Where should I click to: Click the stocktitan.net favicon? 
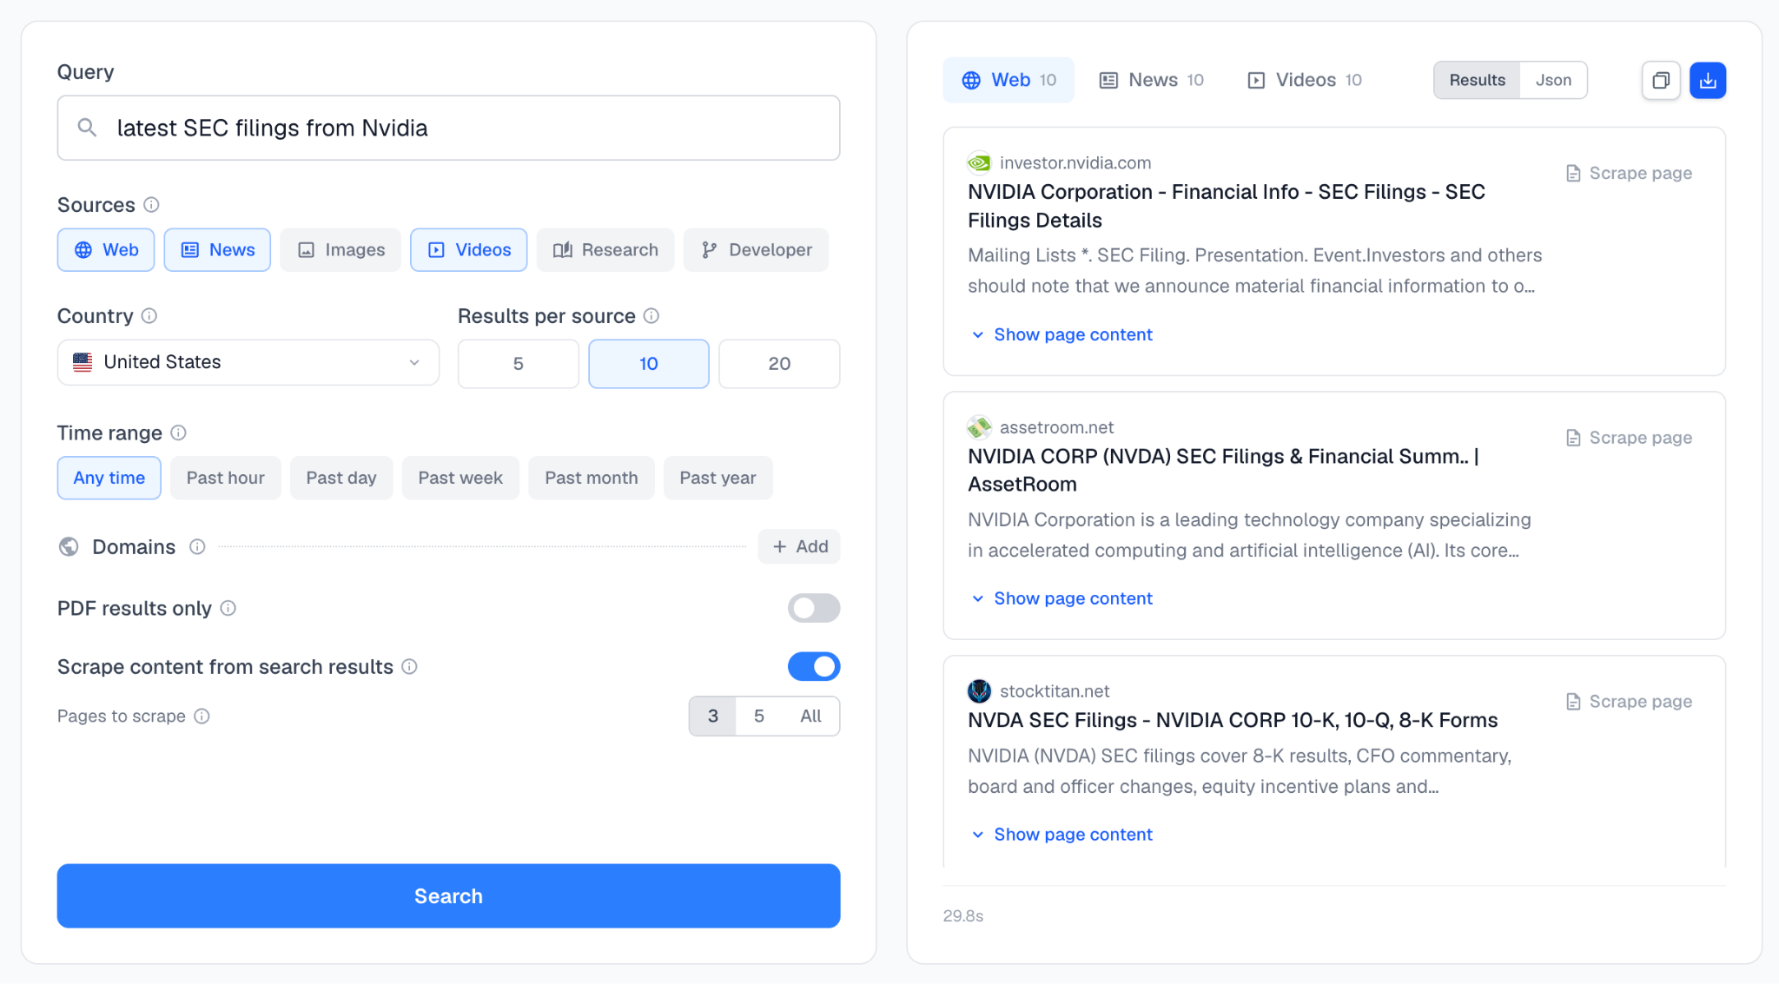tap(979, 691)
